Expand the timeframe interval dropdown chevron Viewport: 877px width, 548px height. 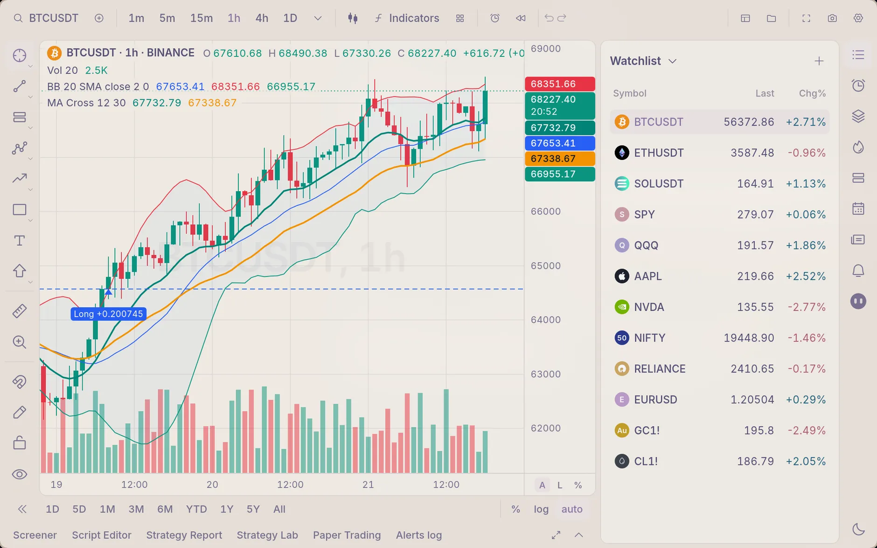click(x=318, y=18)
